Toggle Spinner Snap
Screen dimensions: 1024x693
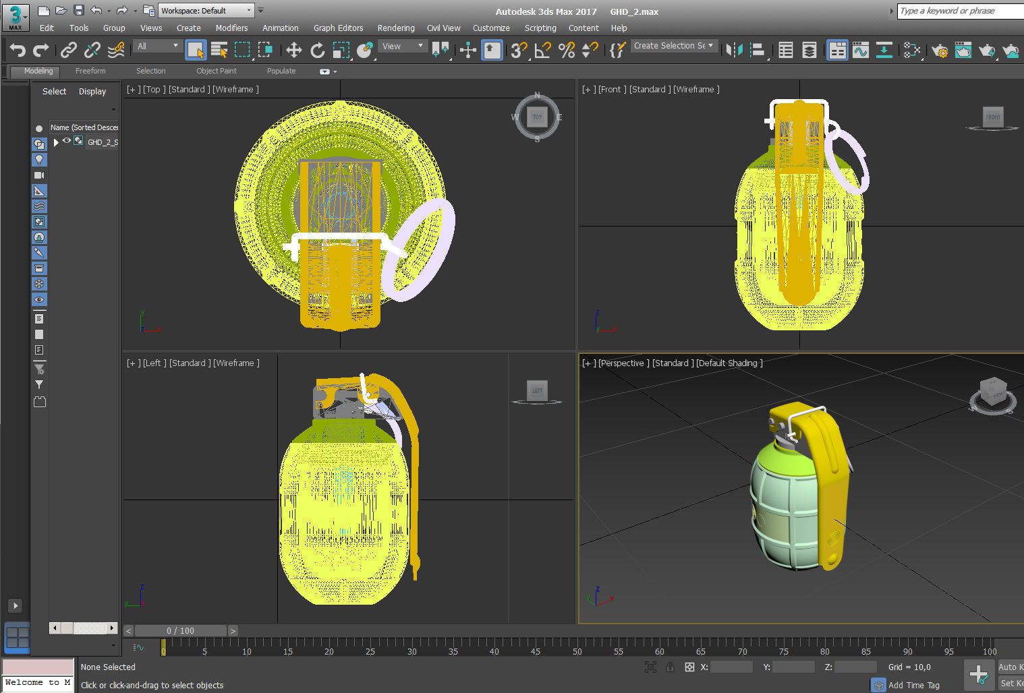(590, 50)
